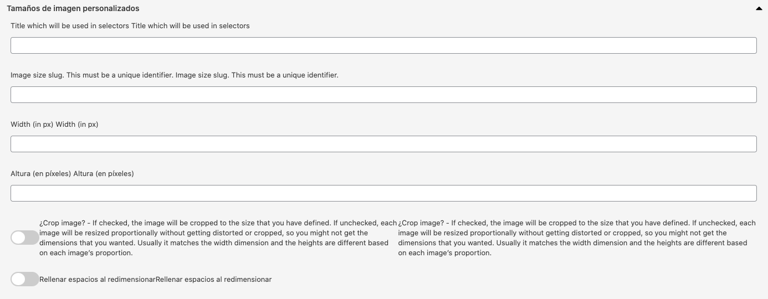Click the first 'Rellenar espacios al redimensionar' label
The height and width of the screenshot is (299, 768).
tap(97, 280)
